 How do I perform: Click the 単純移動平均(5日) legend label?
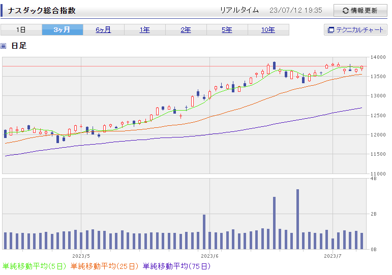[35, 266]
